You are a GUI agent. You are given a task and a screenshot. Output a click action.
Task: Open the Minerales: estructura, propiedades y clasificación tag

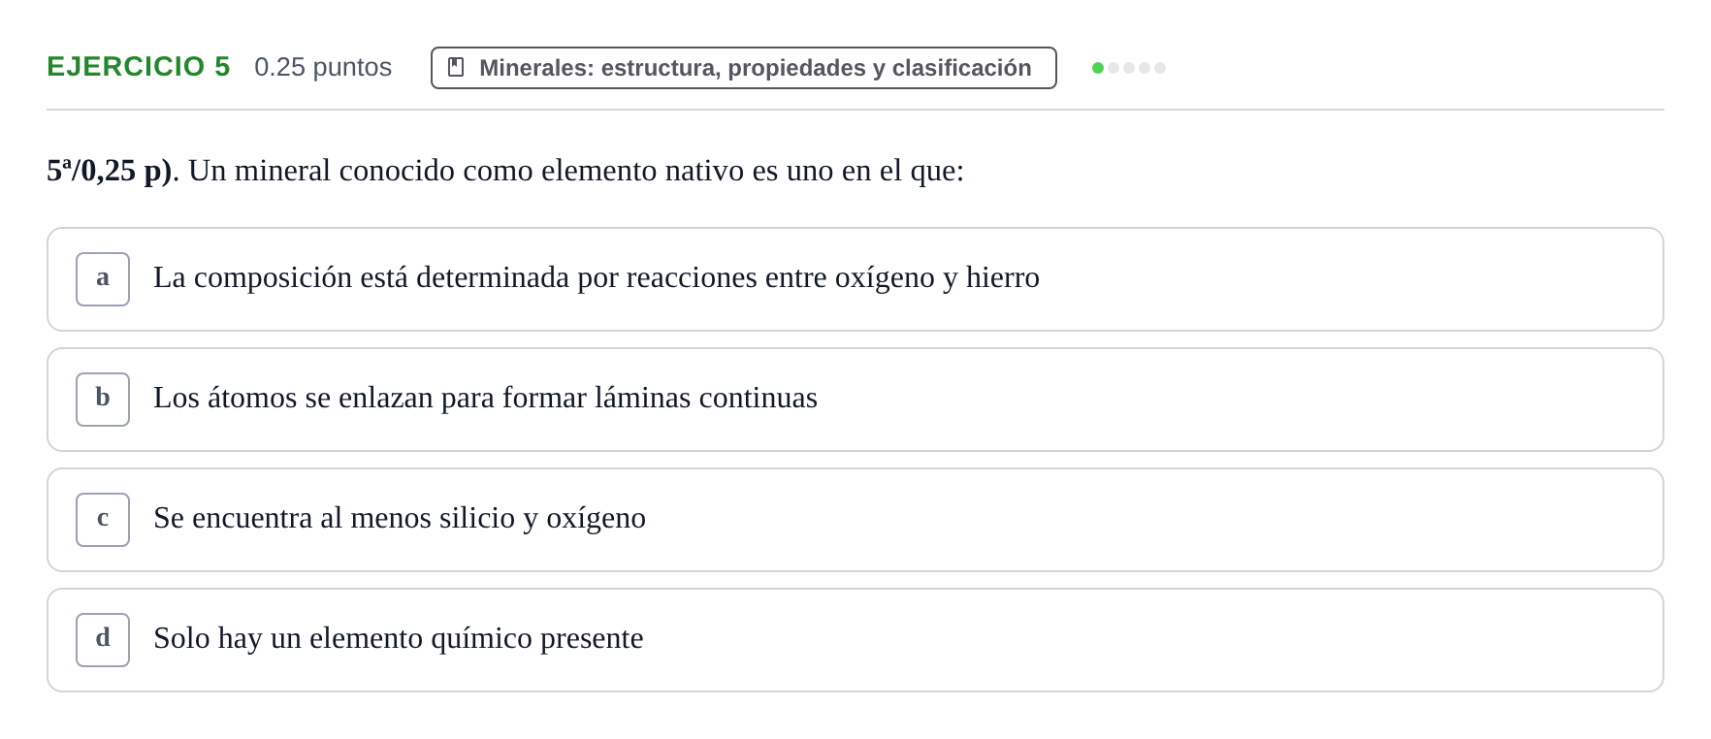click(x=744, y=68)
